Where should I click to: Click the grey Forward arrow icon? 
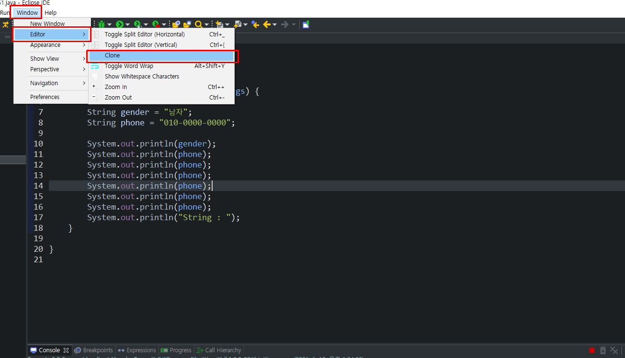point(284,24)
